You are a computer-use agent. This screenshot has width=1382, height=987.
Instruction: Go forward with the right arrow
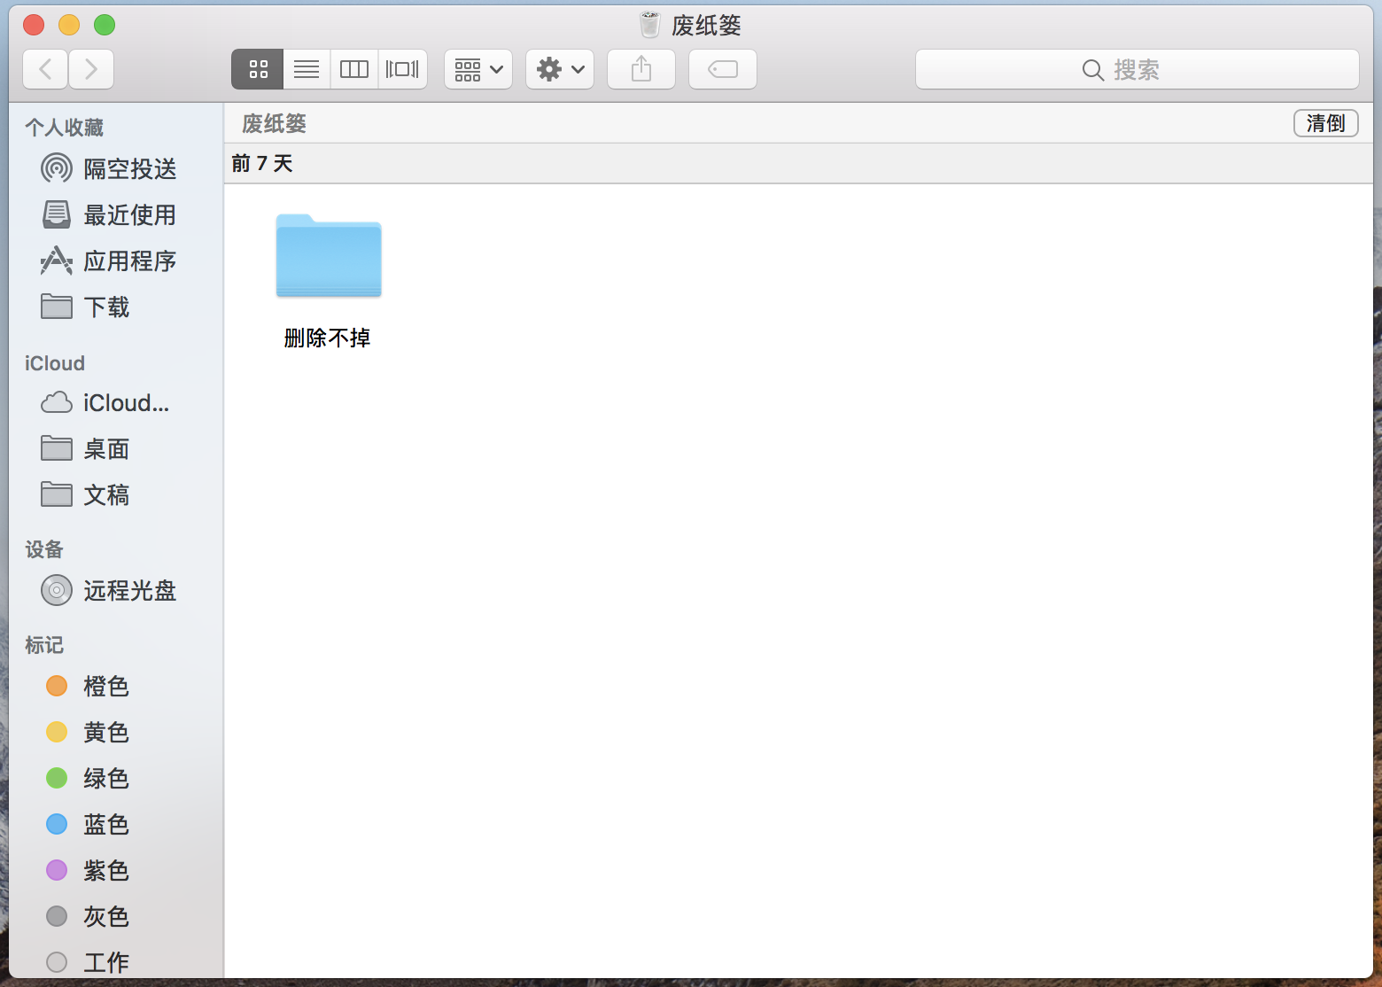90,69
